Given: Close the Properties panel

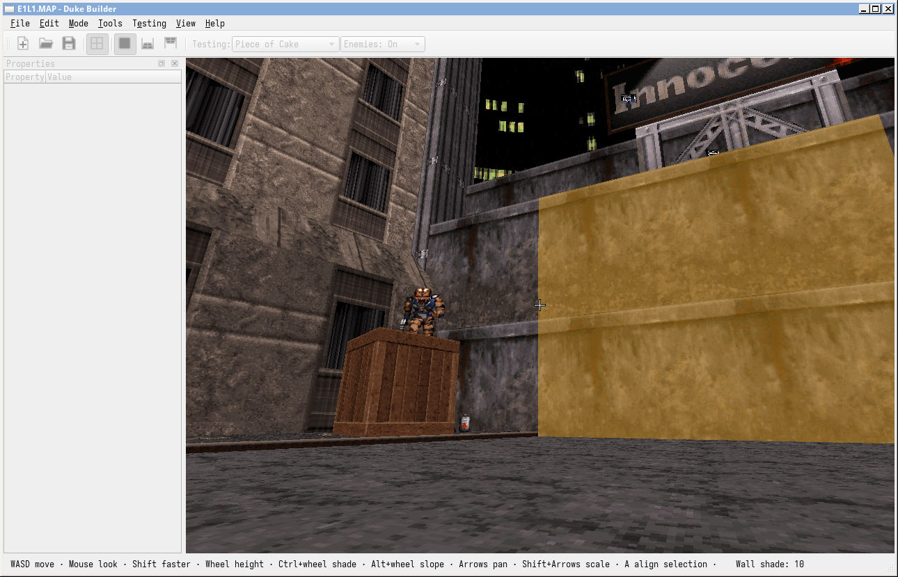Looking at the screenshot, I should point(175,63).
